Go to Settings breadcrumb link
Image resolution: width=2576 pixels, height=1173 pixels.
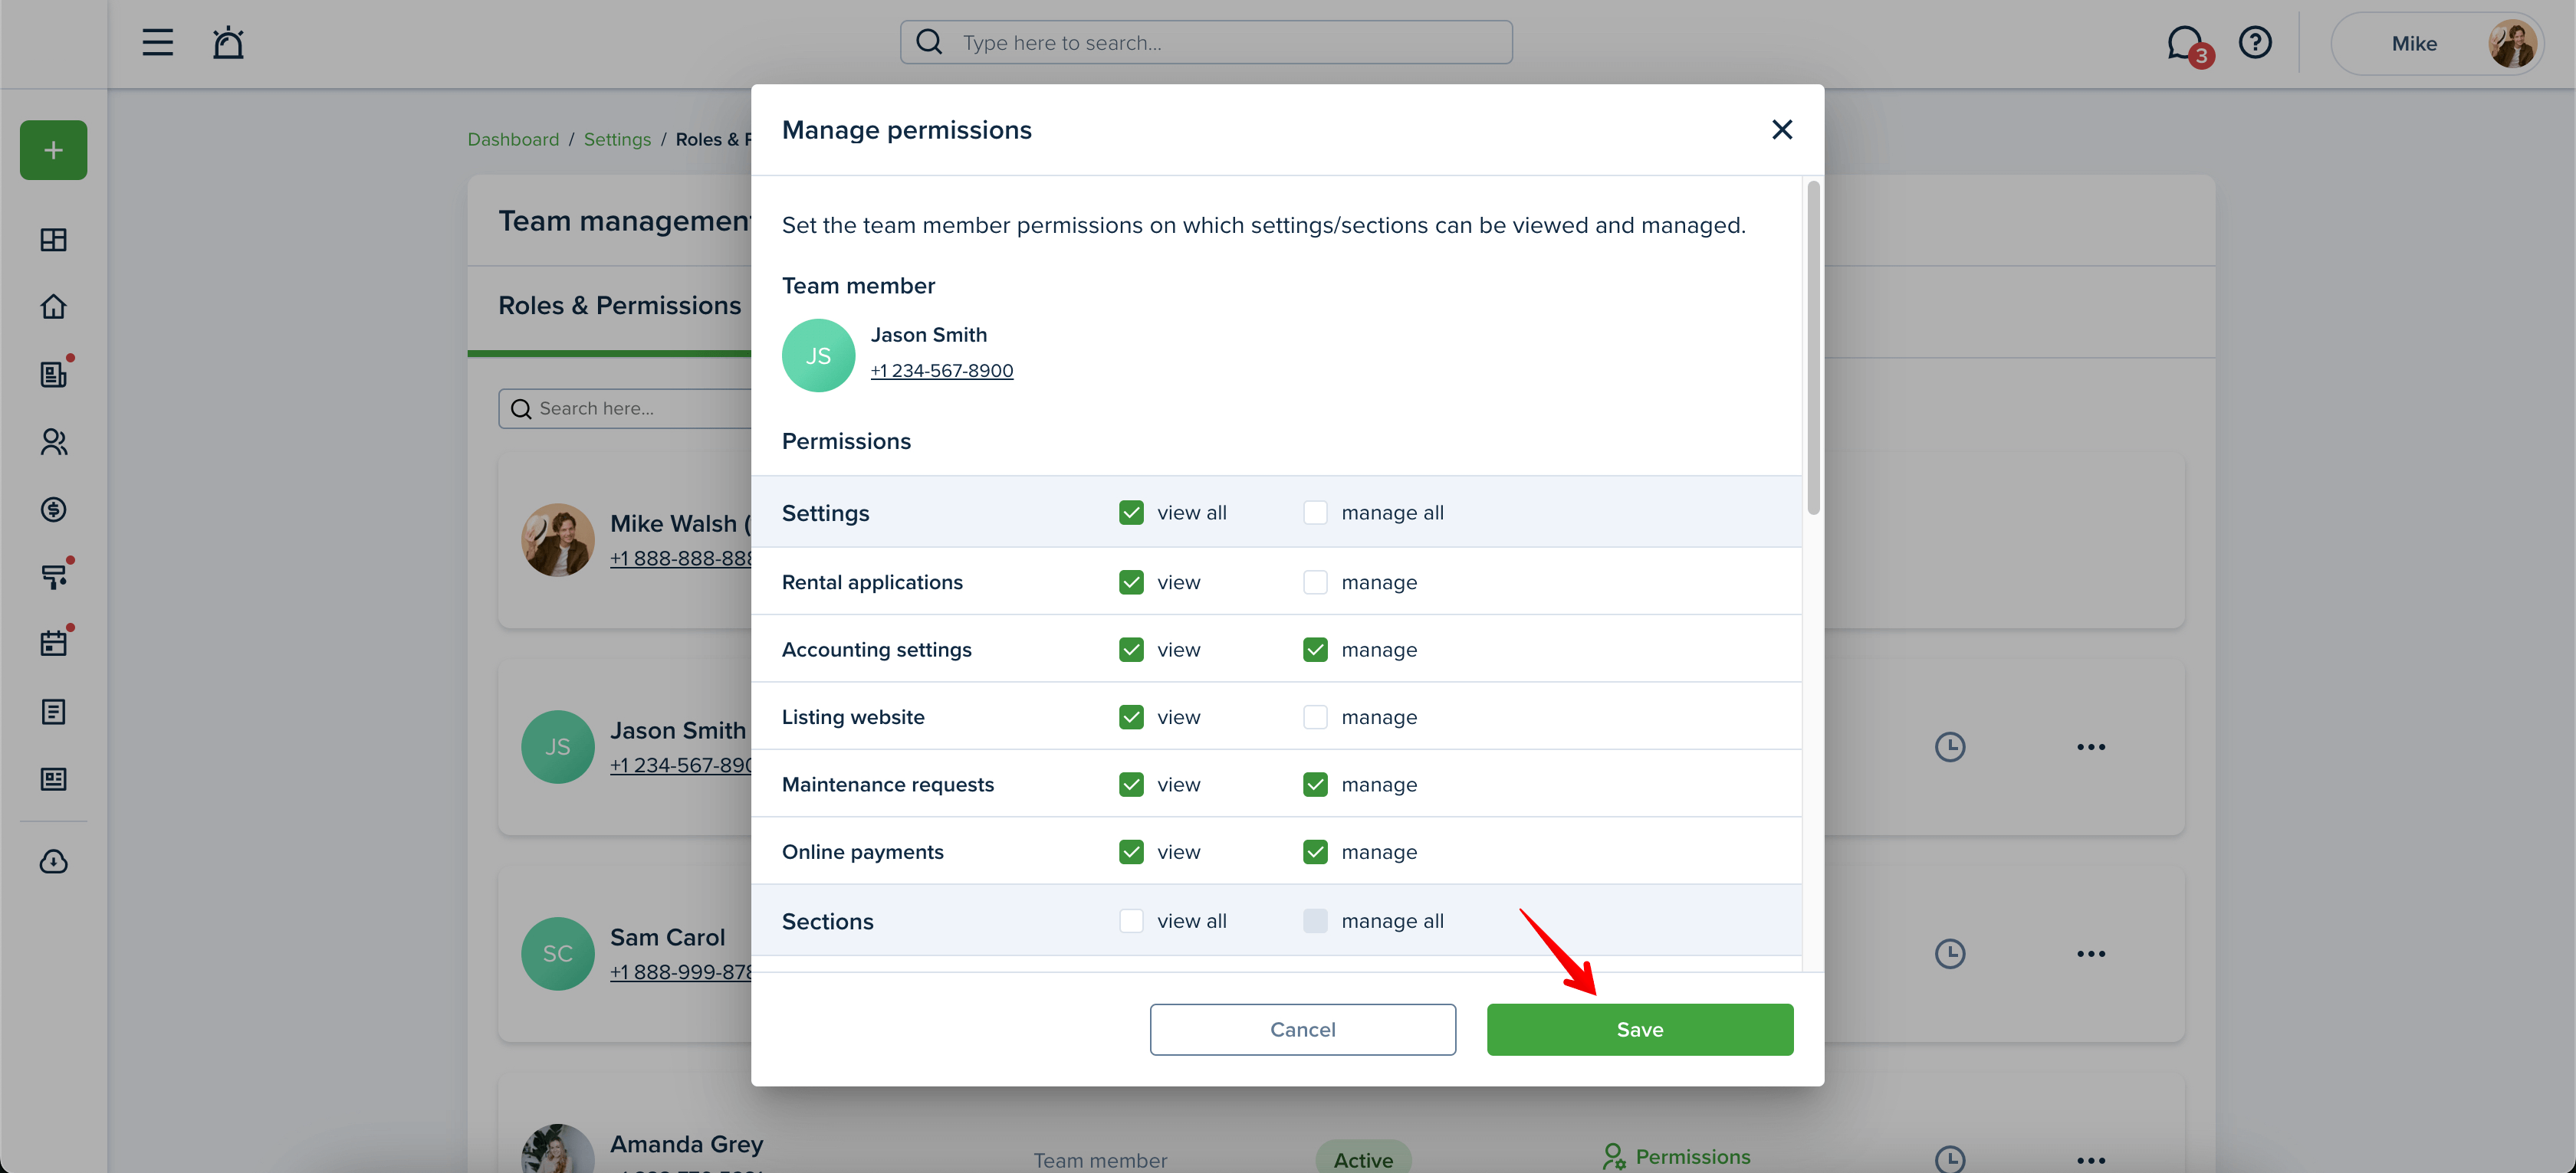click(x=617, y=139)
